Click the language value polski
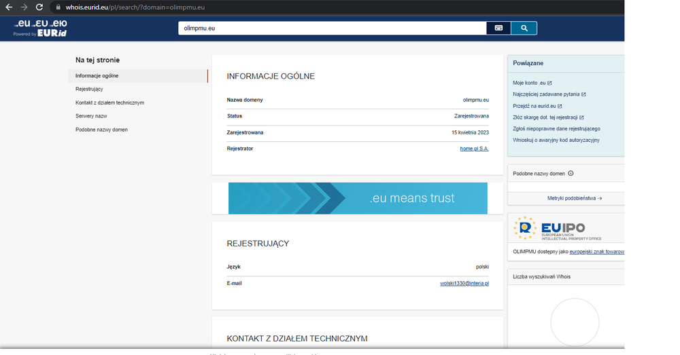Screen dimensions: 680x355 pos(482,267)
